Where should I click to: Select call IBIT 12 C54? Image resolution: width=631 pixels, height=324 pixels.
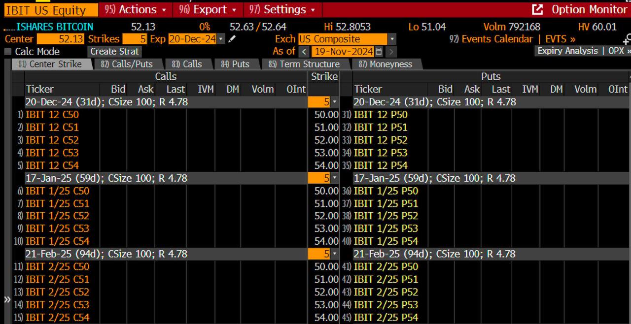click(x=52, y=166)
